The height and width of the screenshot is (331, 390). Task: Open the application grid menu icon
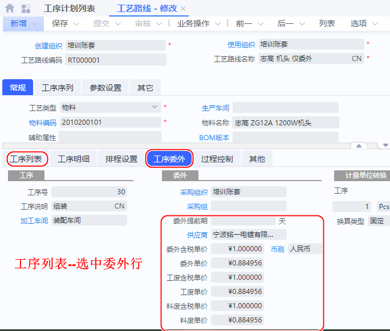click(x=26, y=9)
